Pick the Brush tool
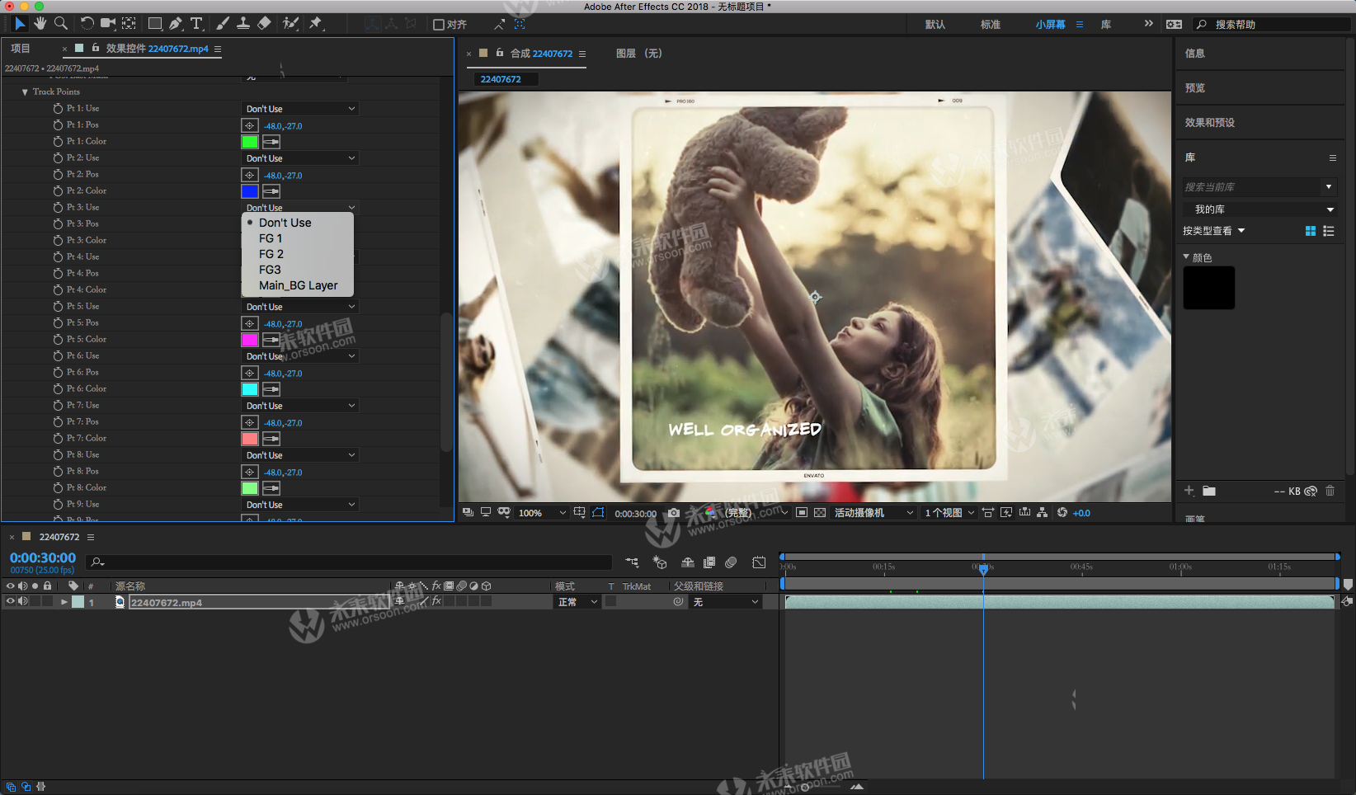Viewport: 1356px width, 795px height. click(x=223, y=24)
